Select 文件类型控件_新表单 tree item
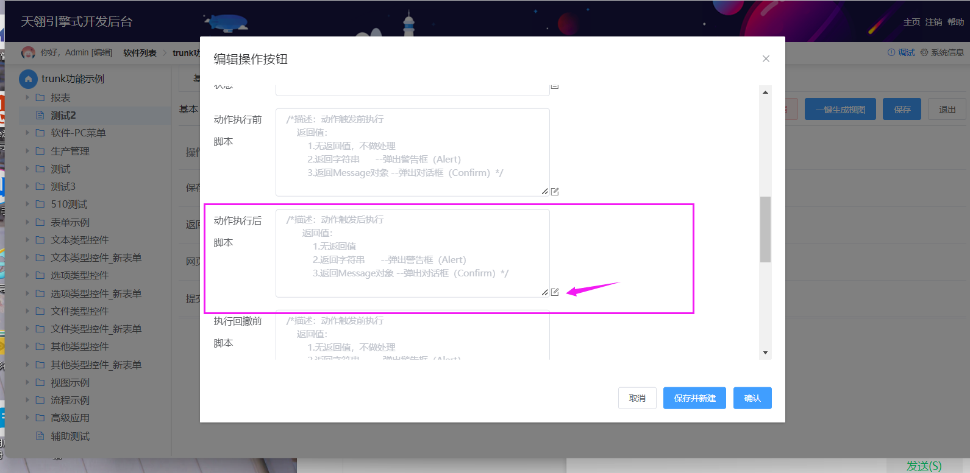970x473 pixels. tap(96, 329)
